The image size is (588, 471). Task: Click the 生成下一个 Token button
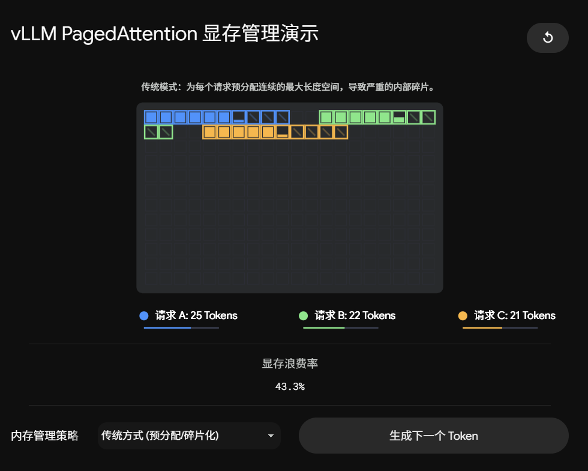[433, 436]
